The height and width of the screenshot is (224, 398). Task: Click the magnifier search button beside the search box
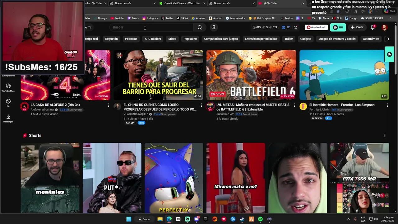click(x=200, y=27)
